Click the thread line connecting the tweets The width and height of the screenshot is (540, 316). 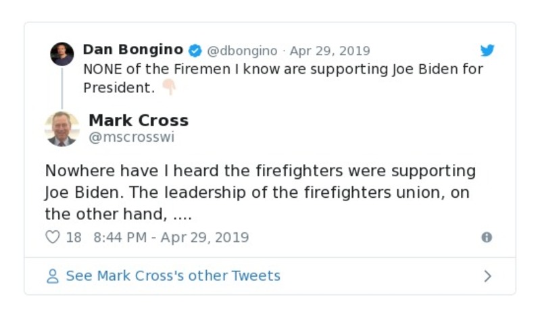(x=62, y=88)
